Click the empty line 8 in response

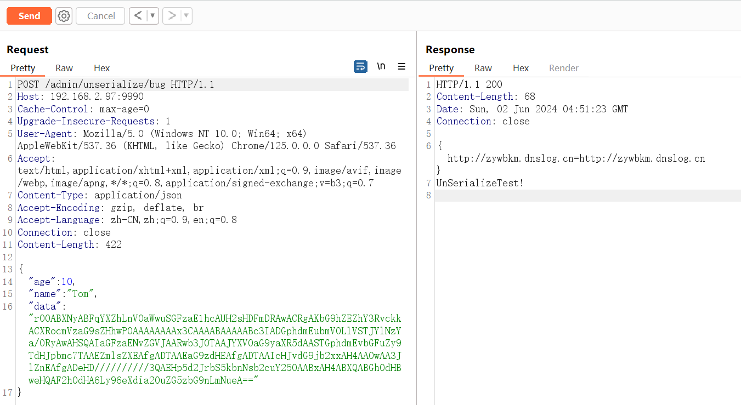coord(587,195)
